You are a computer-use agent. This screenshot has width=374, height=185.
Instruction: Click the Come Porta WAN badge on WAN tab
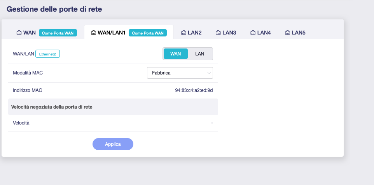58,33
